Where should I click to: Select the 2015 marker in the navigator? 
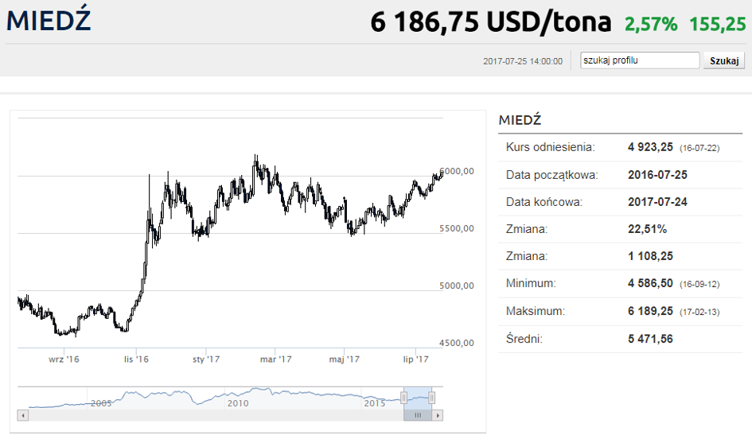pyautogui.click(x=375, y=403)
